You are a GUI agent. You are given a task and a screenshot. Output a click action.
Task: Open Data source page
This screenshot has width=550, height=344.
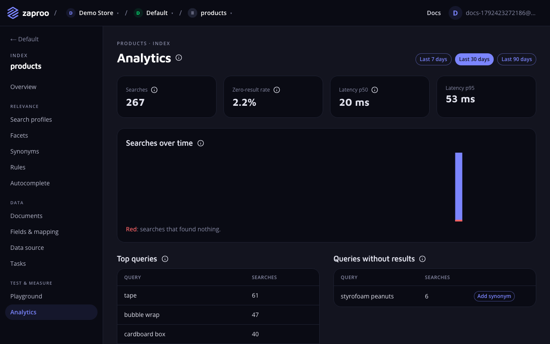[51, 248]
